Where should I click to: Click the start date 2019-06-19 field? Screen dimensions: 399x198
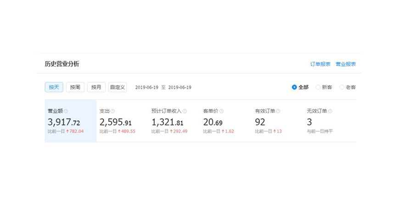point(146,88)
